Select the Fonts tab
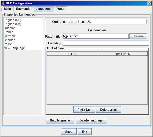Screen dimensions: 153x137 [x=61, y=9]
